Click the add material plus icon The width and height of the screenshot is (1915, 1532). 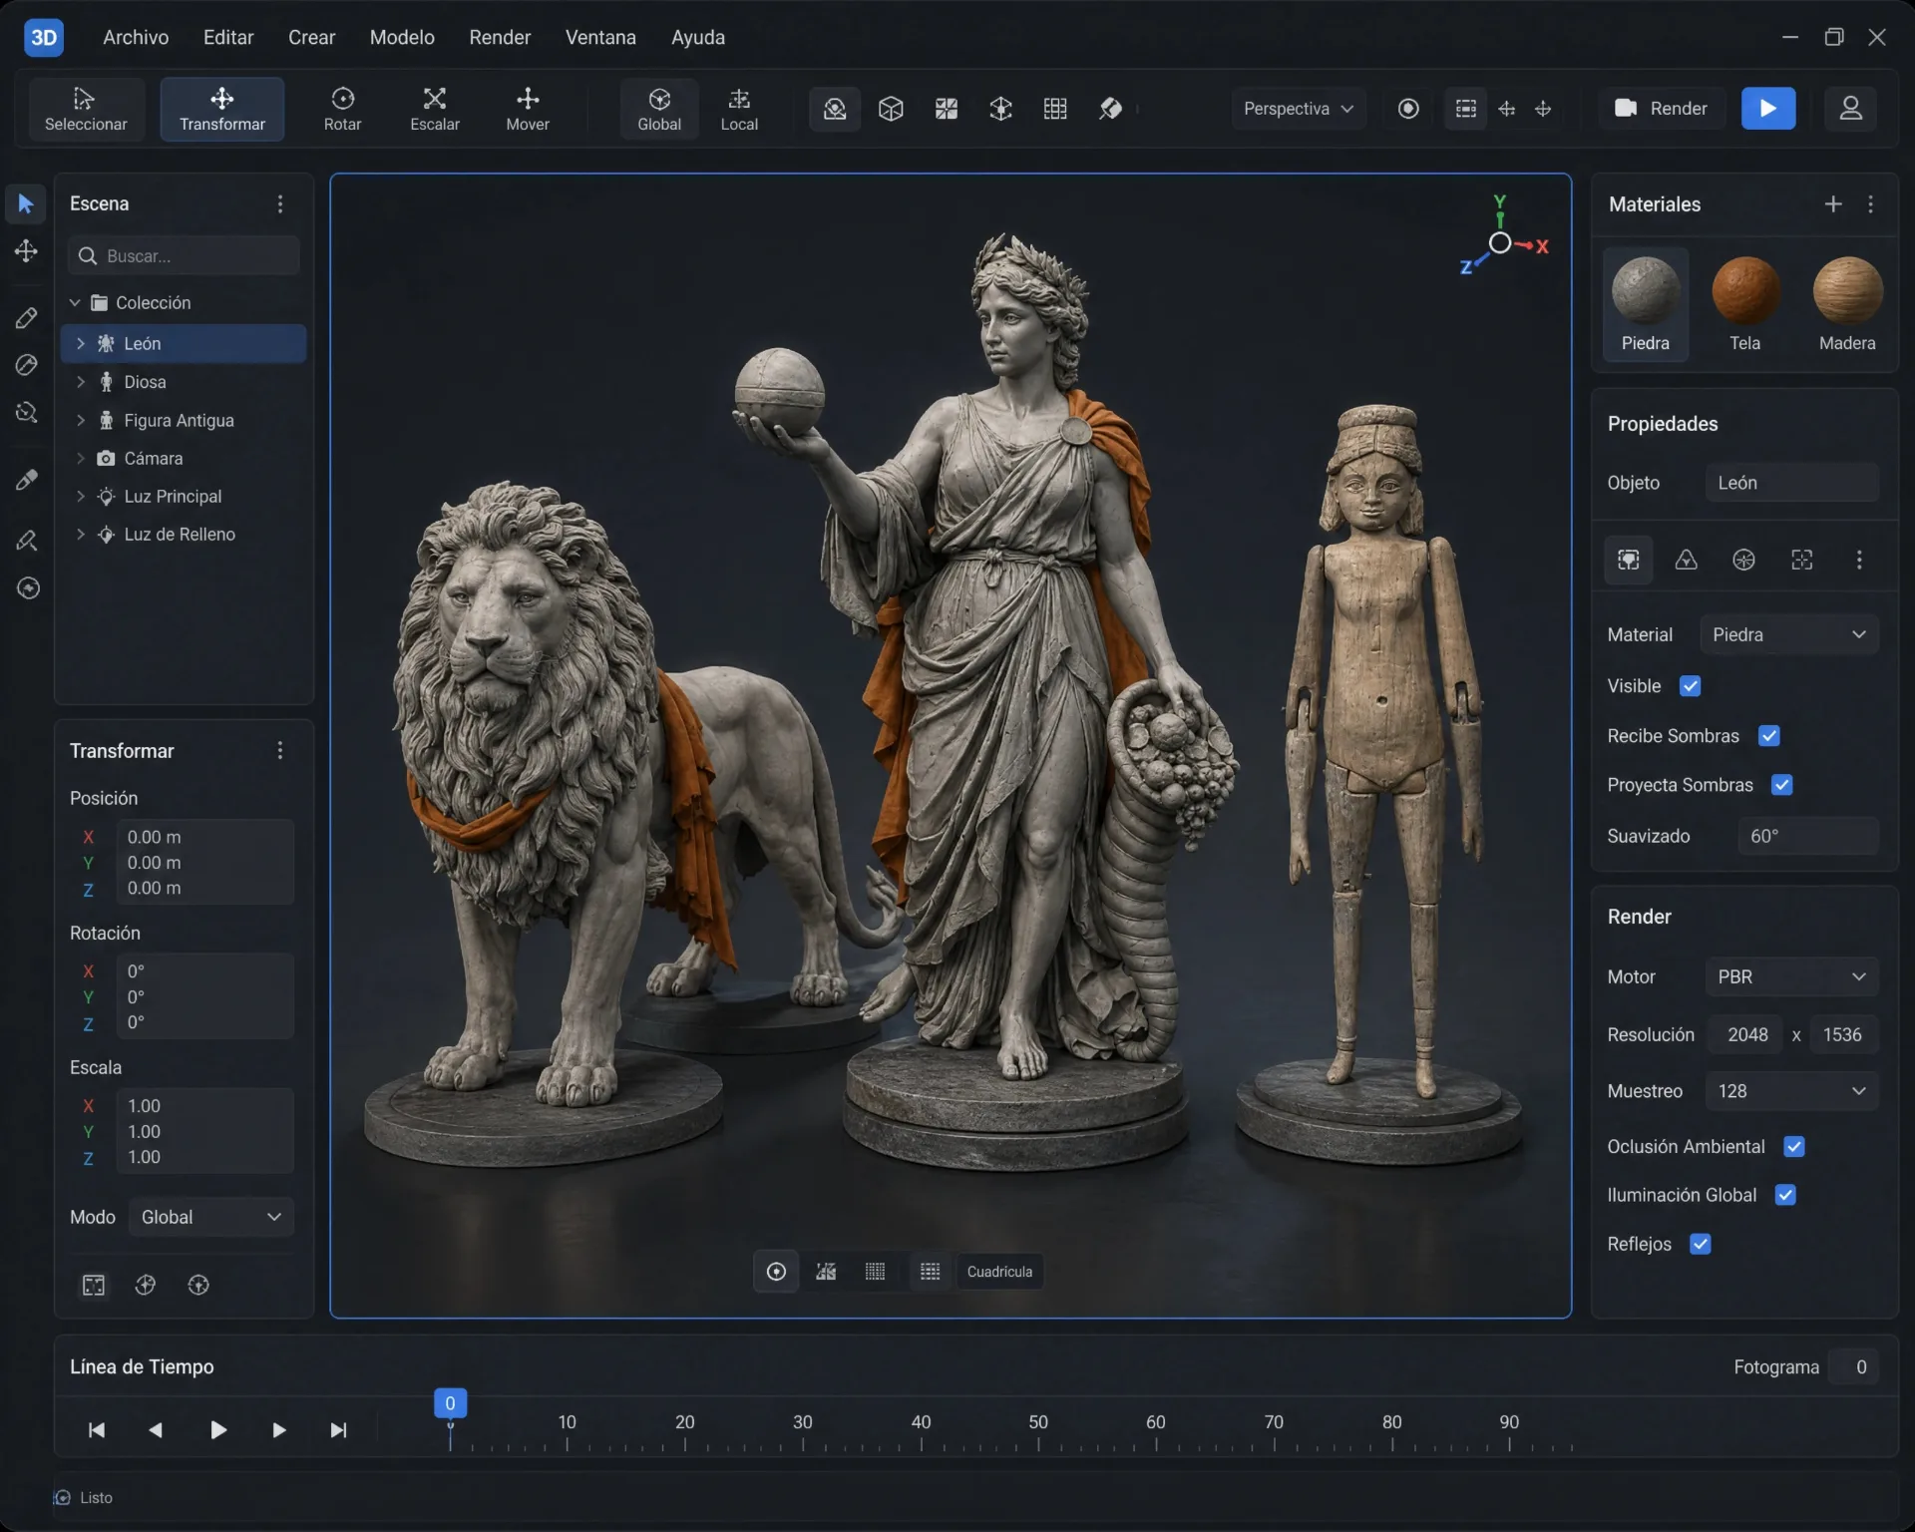[x=1833, y=203]
